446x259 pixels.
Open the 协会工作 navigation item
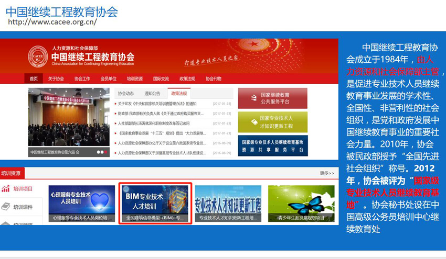click(82, 78)
